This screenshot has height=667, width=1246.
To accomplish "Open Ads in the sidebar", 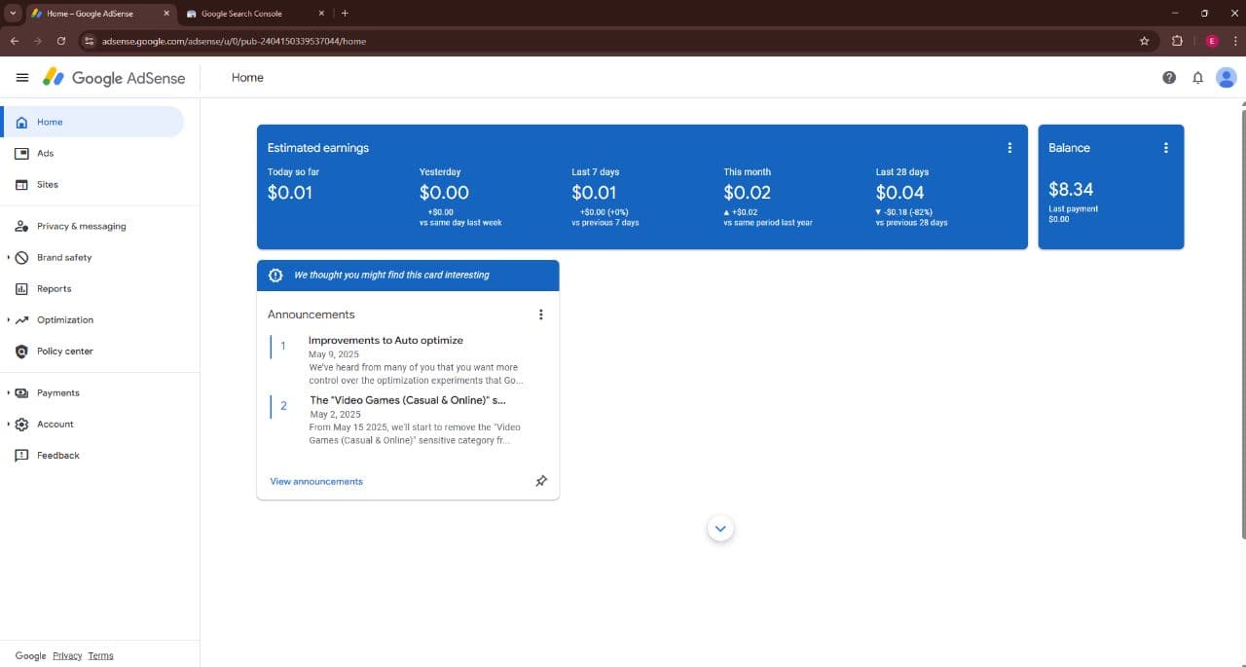I will tap(92, 153).
